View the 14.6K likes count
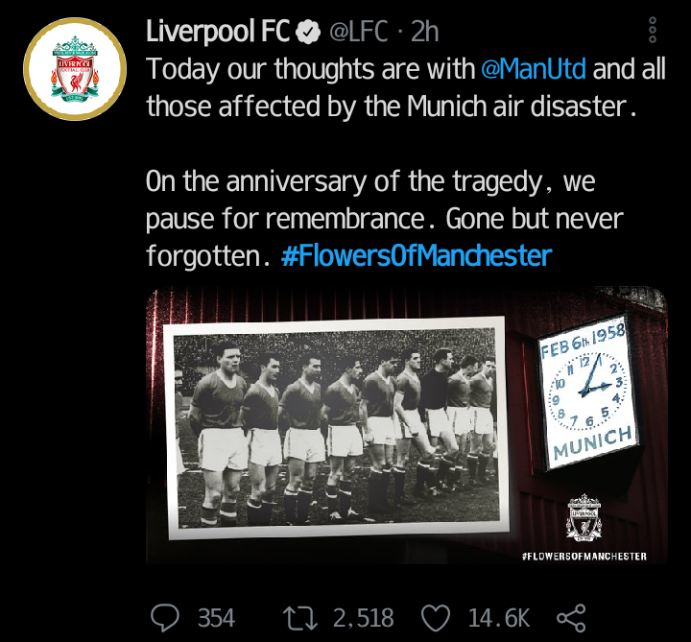 498,618
